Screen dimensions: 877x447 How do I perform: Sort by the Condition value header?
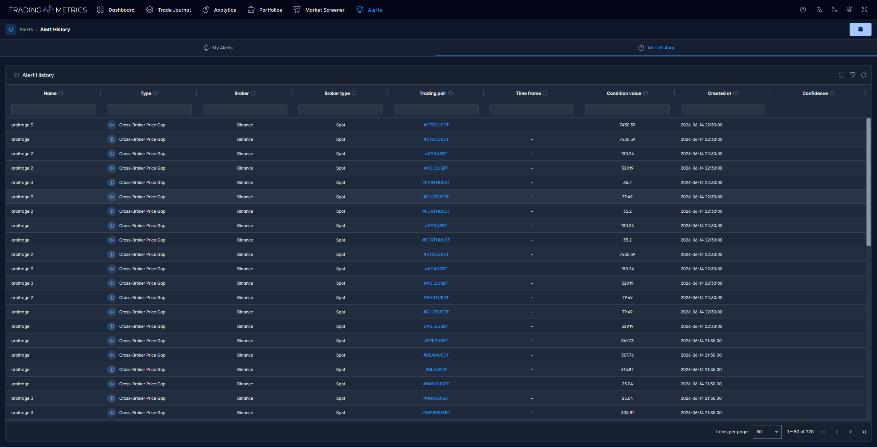pos(624,93)
